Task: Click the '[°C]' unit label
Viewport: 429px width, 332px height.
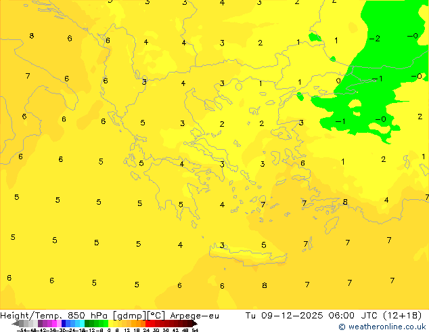Action: 156,316
